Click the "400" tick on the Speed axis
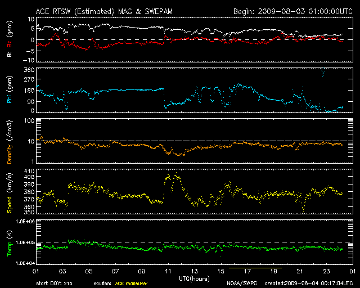Viewport: 360px width, 288px height. (x=29, y=177)
